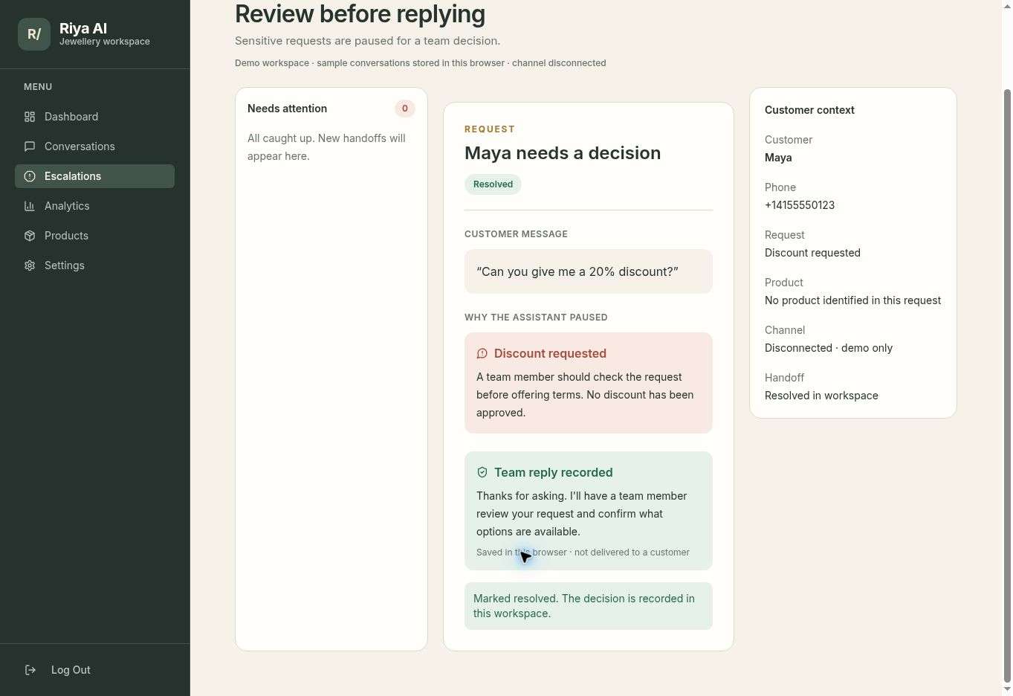Click the Conversations chat bubble icon
This screenshot has width=1013, height=696.
30,146
